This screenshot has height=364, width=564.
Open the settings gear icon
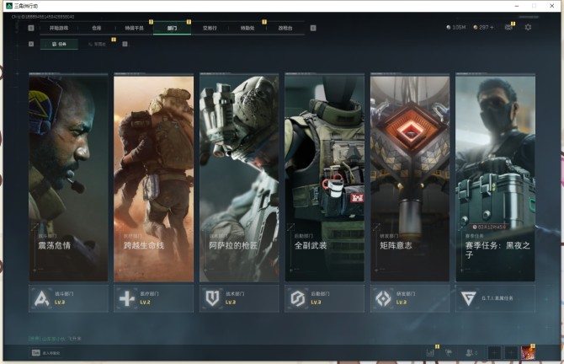(528, 27)
